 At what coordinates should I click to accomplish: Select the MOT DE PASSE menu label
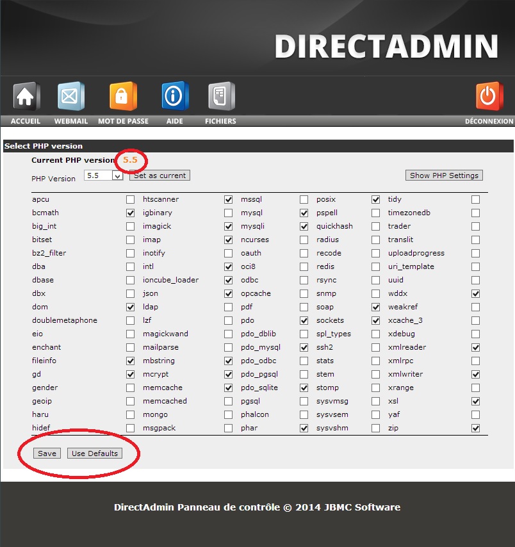coord(123,121)
